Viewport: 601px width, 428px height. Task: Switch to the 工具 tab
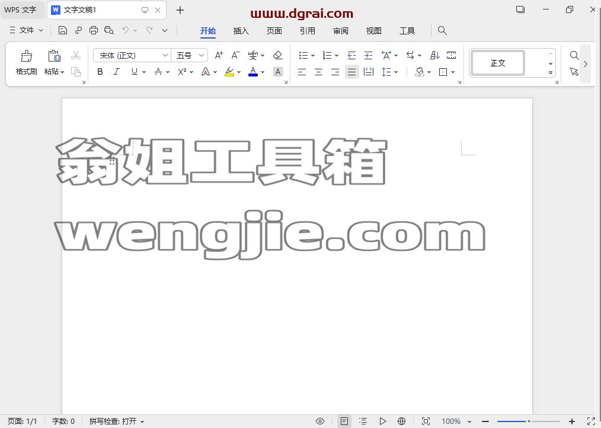(407, 31)
